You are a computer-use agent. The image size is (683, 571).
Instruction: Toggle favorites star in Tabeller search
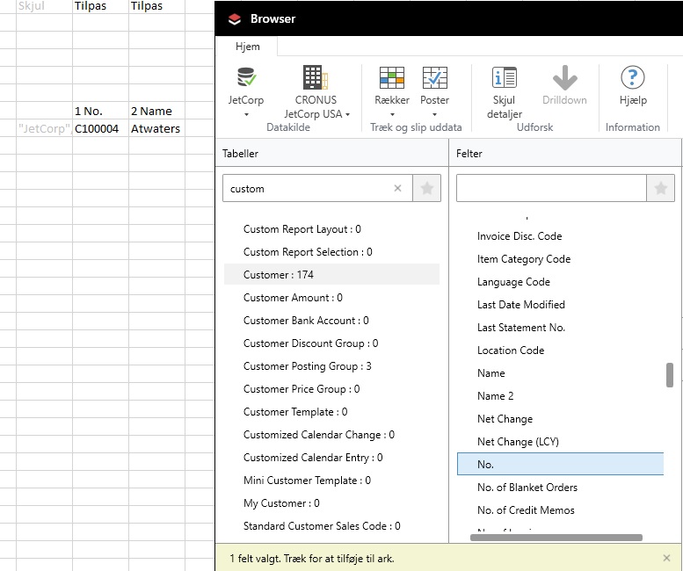pos(427,188)
